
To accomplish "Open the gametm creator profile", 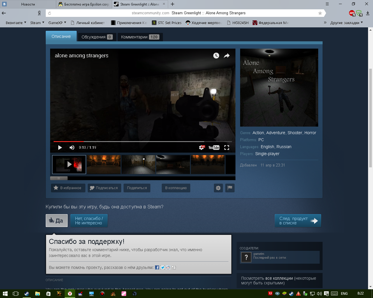I will point(259,254).
